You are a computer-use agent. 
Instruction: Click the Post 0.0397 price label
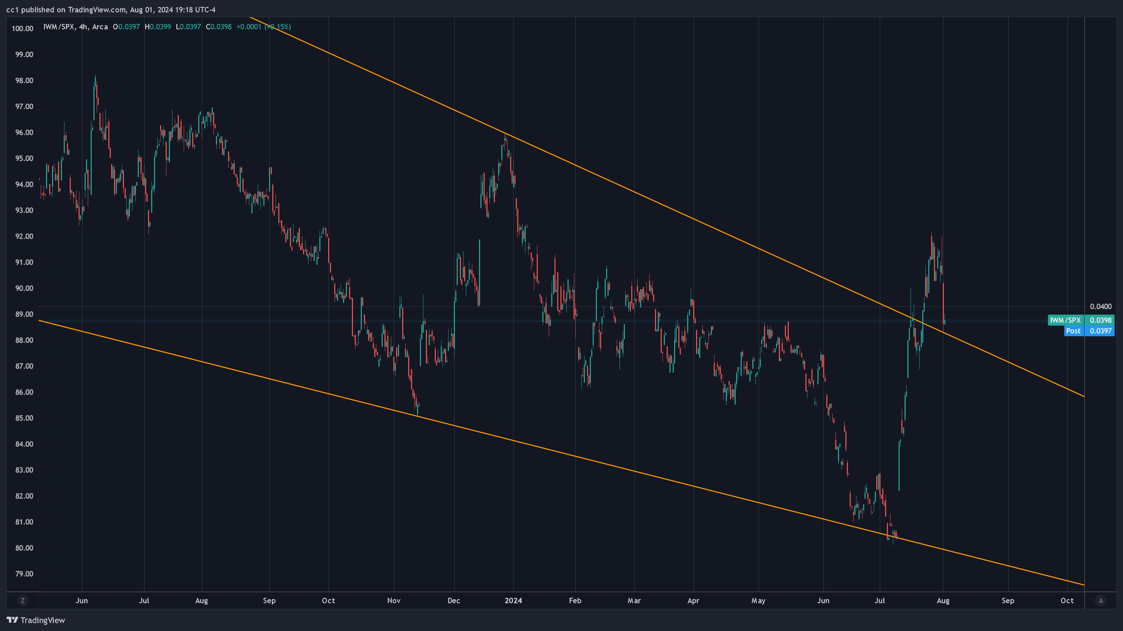(1089, 331)
